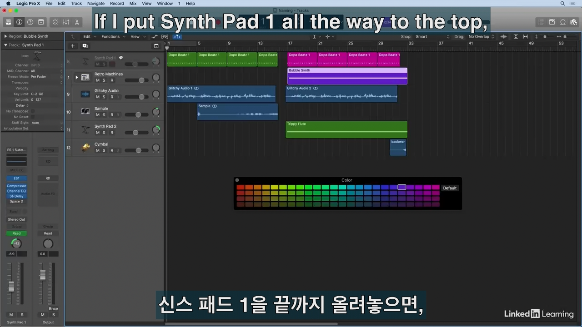The image size is (582, 327).
Task: Click the duplicate track button
Action: point(85,46)
